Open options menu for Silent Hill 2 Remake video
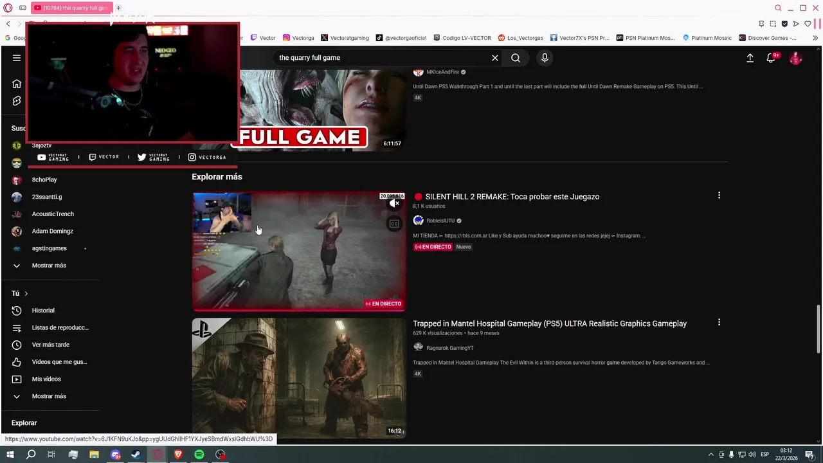Screen dimensions: 823x463 (719, 195)
